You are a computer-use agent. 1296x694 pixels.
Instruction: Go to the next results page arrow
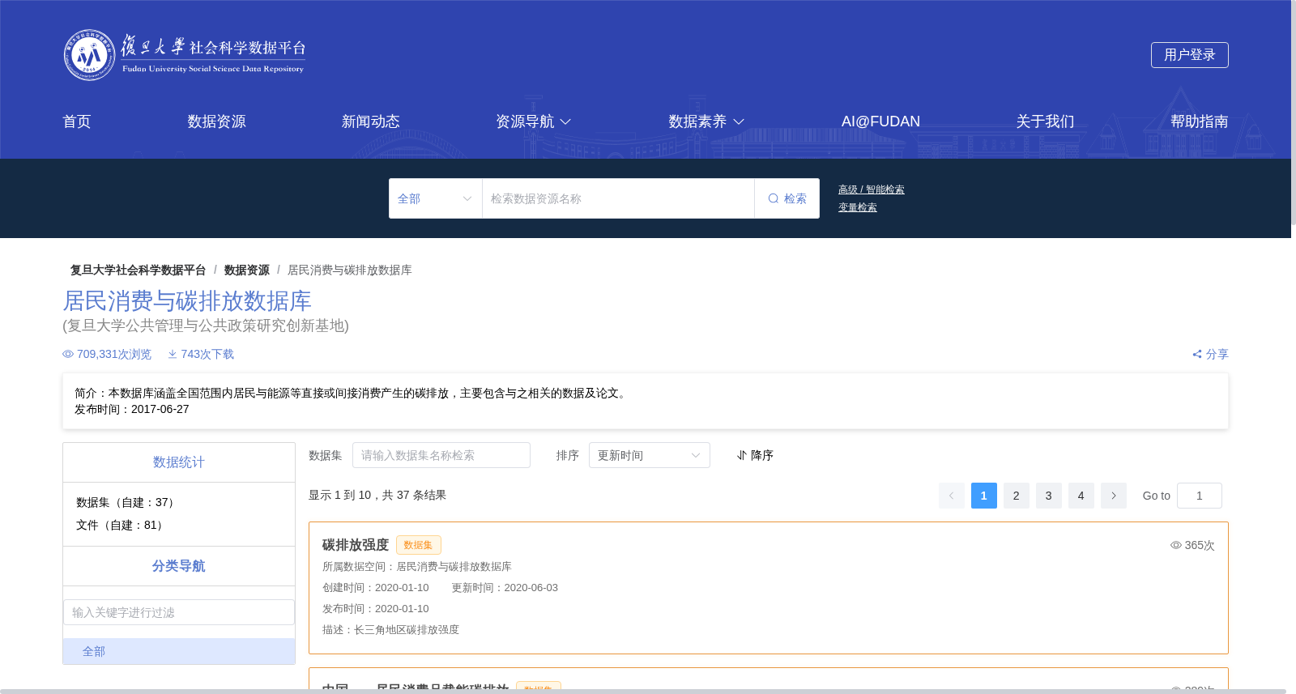coord(1114,496)
